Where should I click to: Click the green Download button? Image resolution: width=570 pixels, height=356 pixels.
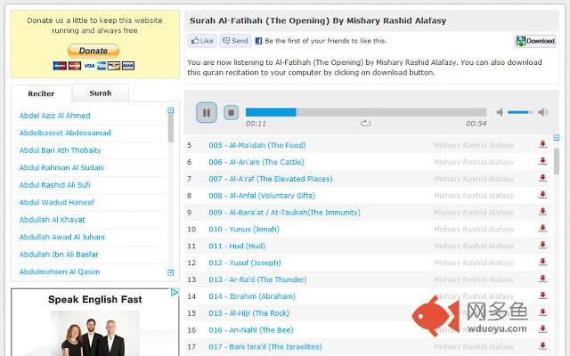point(535,41)
